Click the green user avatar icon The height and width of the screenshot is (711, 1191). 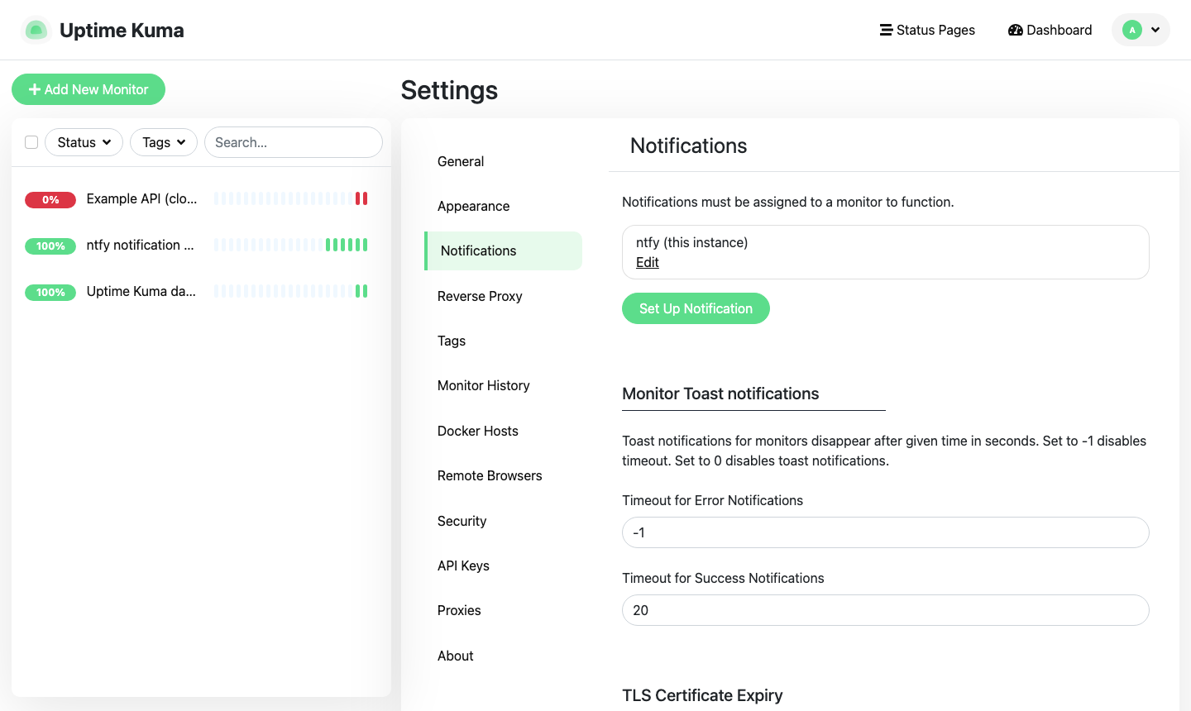1132,30
